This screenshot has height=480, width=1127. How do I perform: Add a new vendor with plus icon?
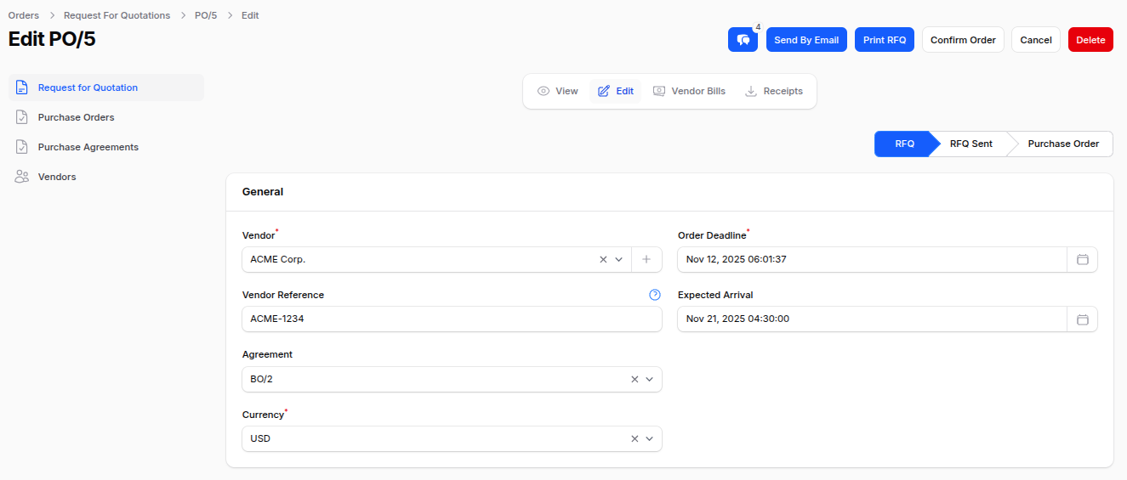click(646, 259)
